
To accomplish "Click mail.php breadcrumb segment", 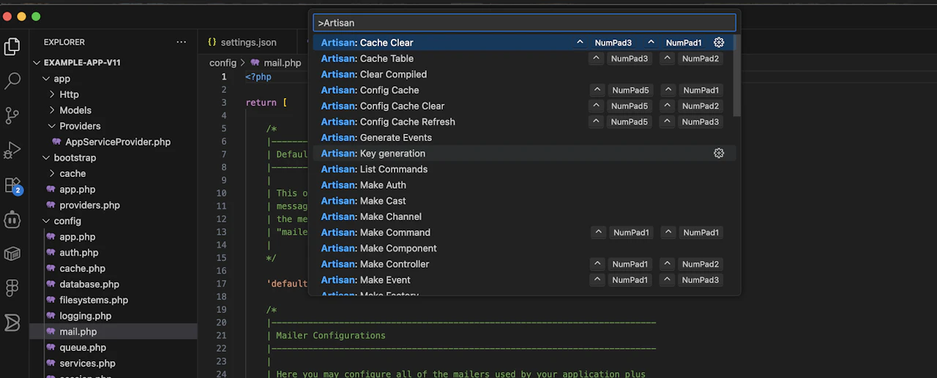I will click(282, 63).
